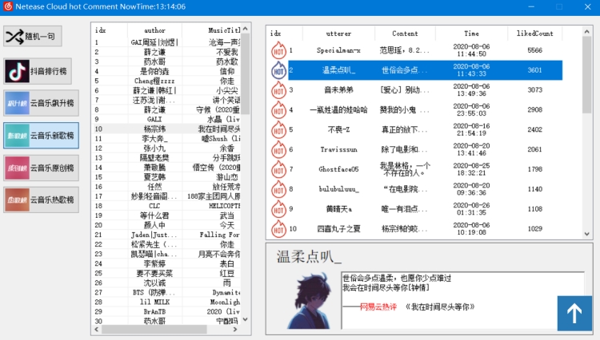Click the 云音乐原创榜 pink icon

click(15, 168)
